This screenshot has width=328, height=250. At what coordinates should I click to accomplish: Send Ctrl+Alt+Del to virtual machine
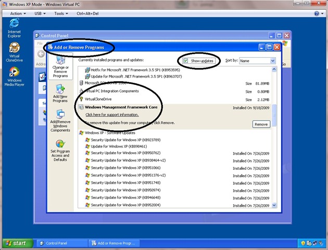(87, 14)
